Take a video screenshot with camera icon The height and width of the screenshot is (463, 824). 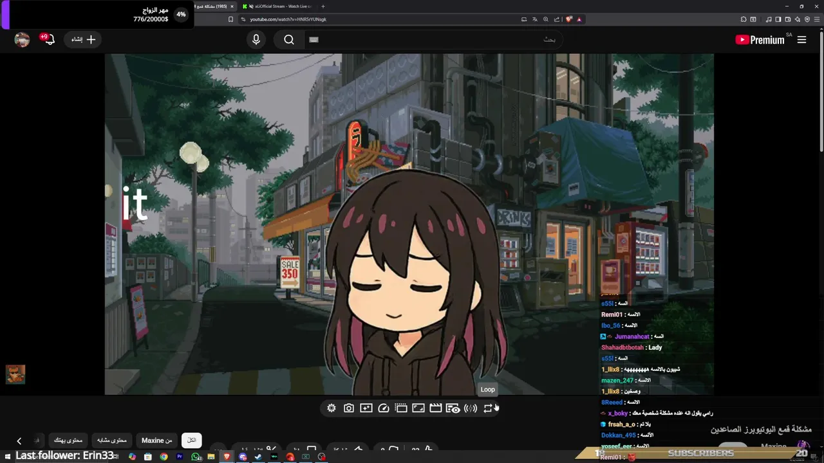point(349,408)
